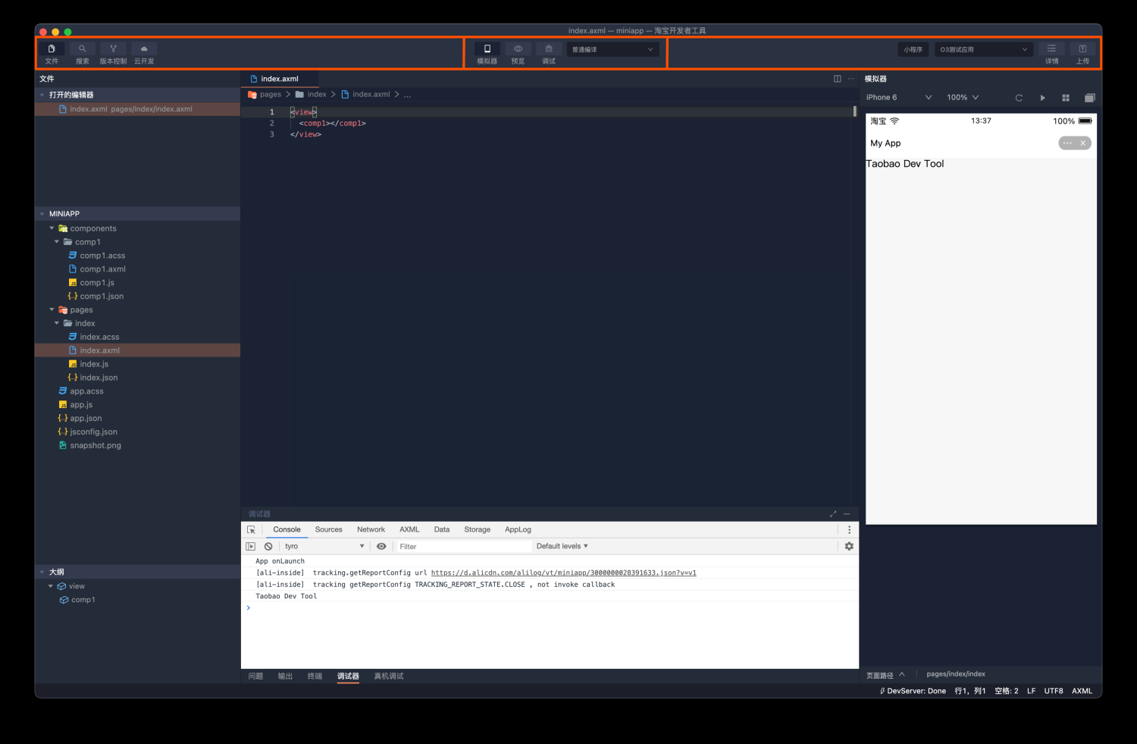Open 详情 details panel

pos(1051,49)
